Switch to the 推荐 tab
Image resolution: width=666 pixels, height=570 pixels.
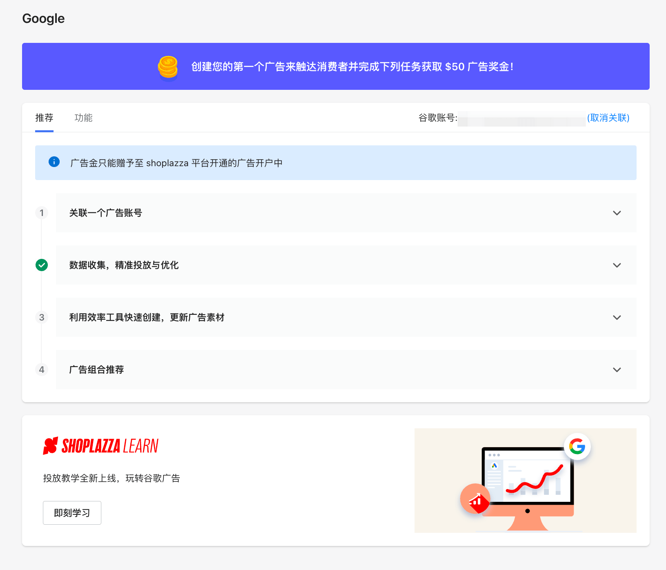[x=44, y=118]
